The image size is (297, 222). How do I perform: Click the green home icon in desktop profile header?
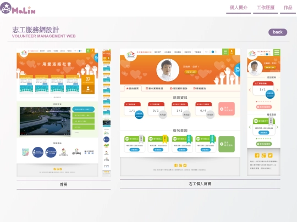225,52
